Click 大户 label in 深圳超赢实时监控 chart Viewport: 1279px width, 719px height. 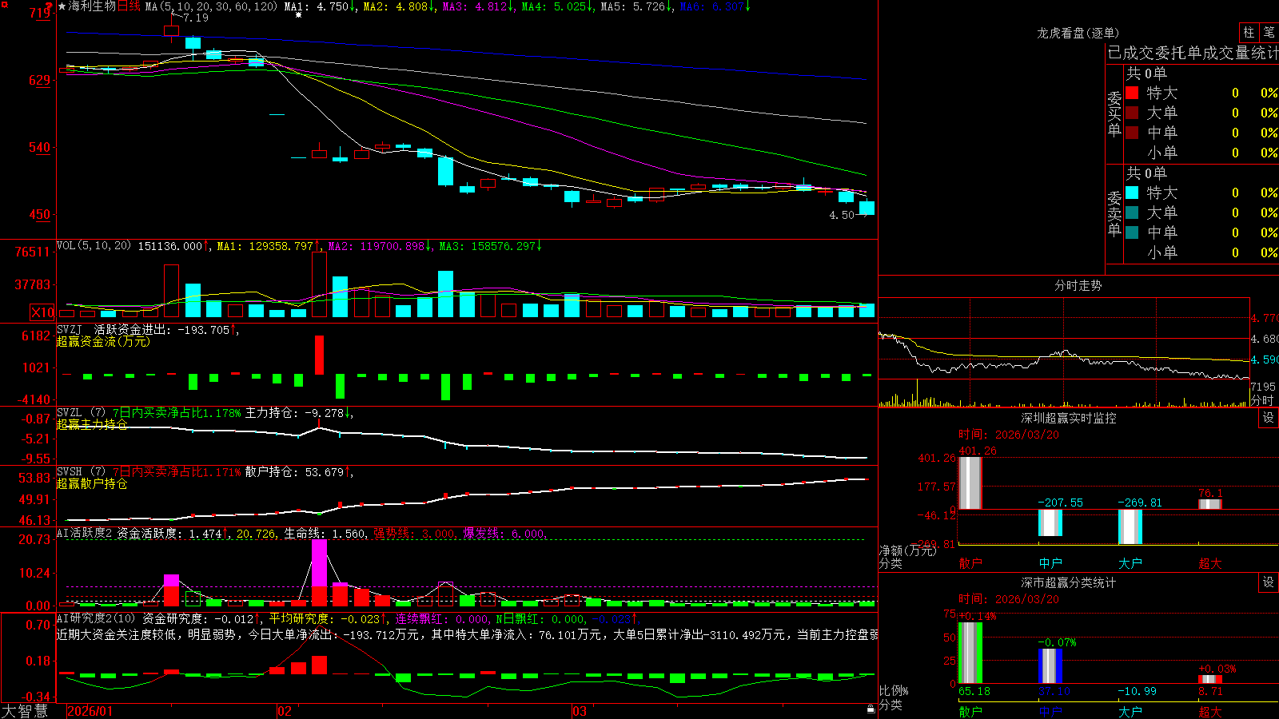[1130, 563]
